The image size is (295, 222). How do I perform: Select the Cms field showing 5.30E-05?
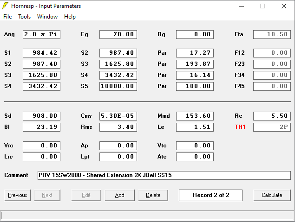click(118, 116)
